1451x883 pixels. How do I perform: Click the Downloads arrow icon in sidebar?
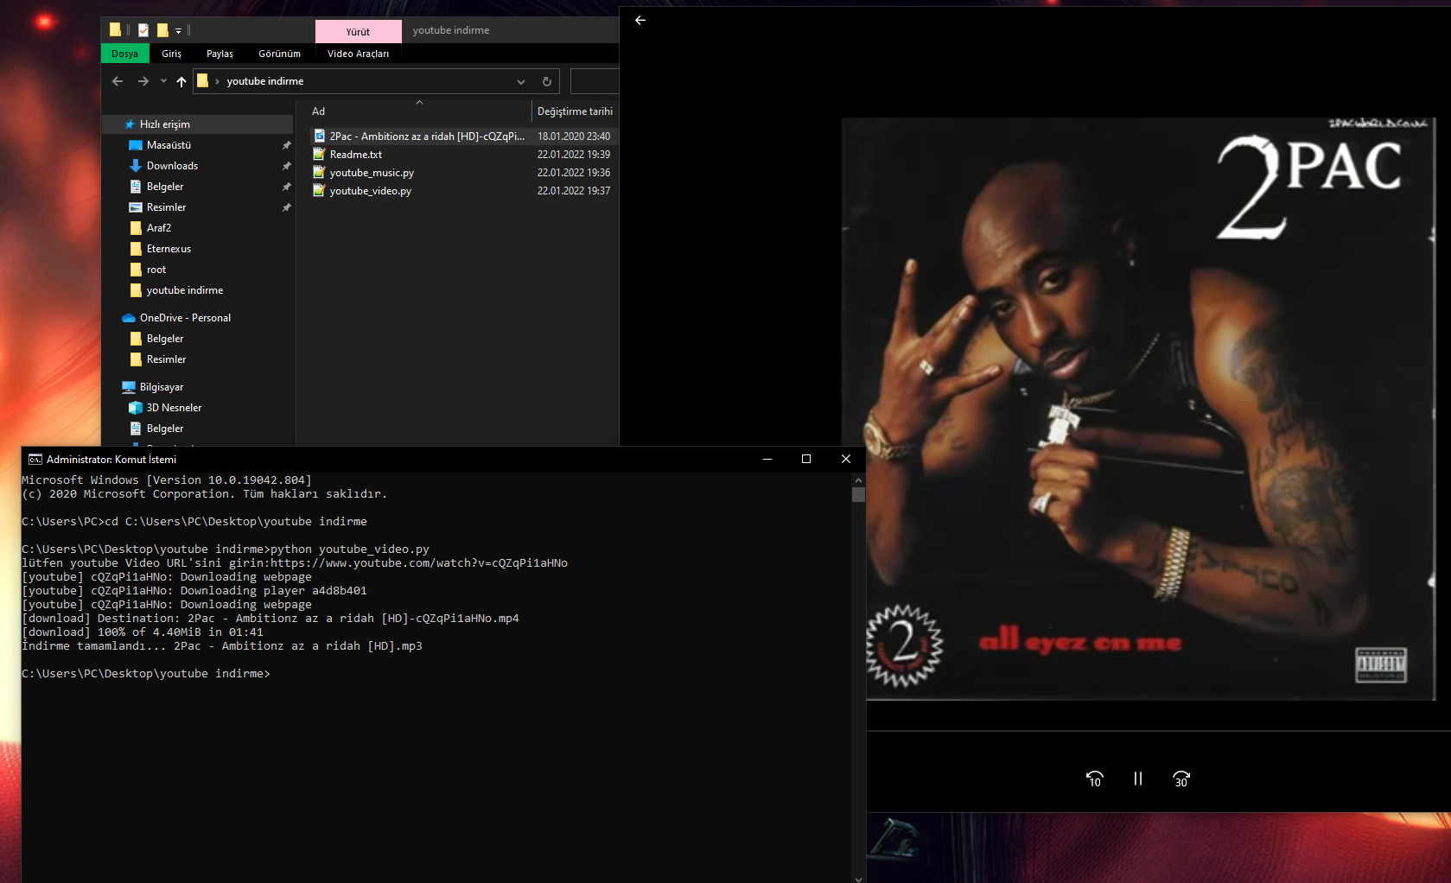pyautogui.click(x=135, y=166)
